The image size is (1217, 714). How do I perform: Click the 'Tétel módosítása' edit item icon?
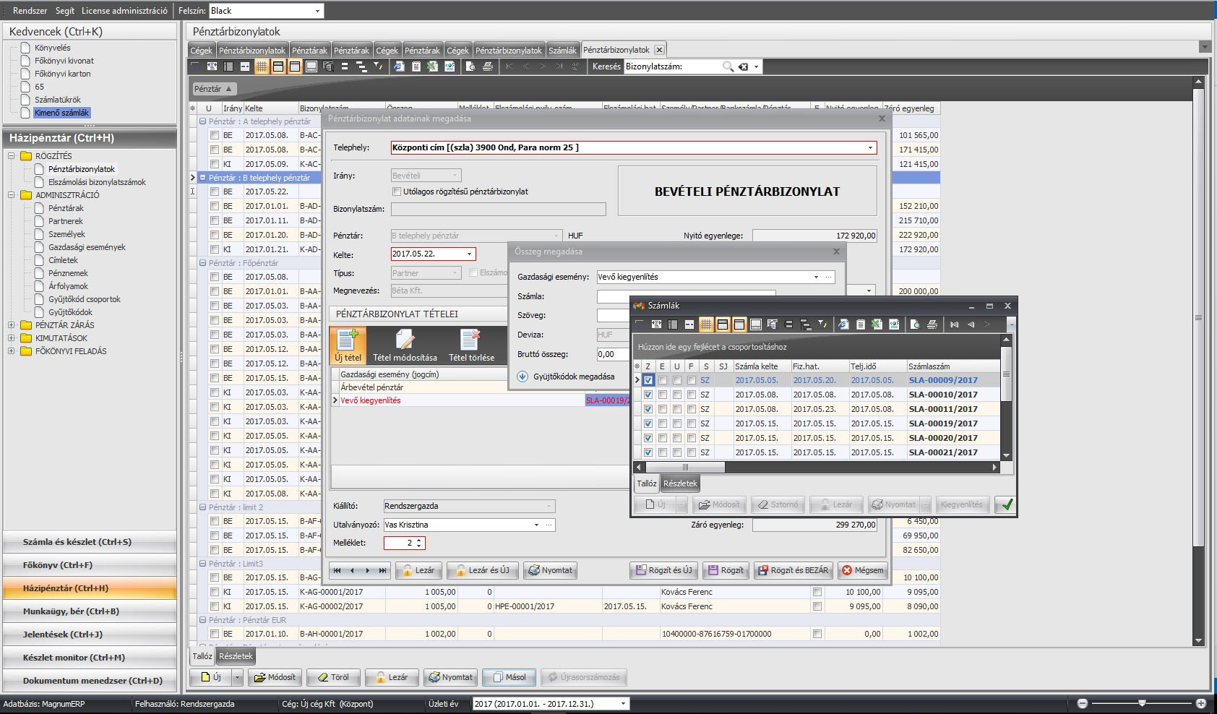(405, 340)
